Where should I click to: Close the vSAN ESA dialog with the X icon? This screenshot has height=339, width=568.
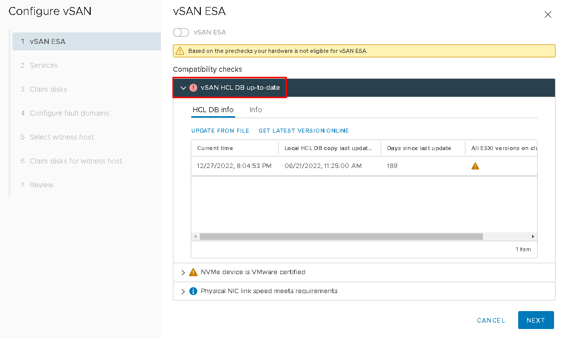point(548,14)
